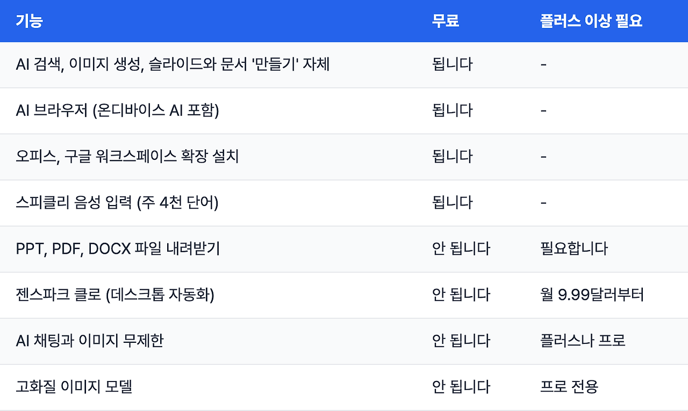Click '젠스파크 클로 (데스크톱 자동화)' cell
This screenshot has height=411, width=688.
tap(115, 295)
